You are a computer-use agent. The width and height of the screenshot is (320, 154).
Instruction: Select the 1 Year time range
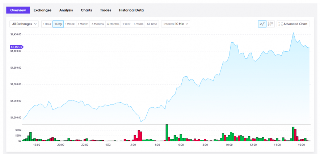click(x=126, y=24)
